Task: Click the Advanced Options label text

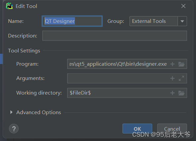Action: (x=38, y=112)
